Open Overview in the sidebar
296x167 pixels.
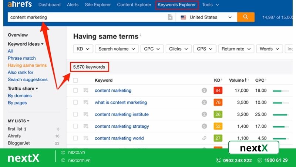coord(18,35)
